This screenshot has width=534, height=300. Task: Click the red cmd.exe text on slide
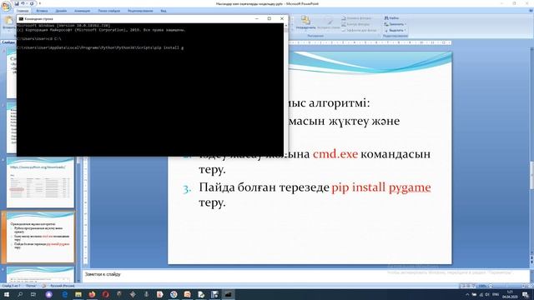point(335,153)
